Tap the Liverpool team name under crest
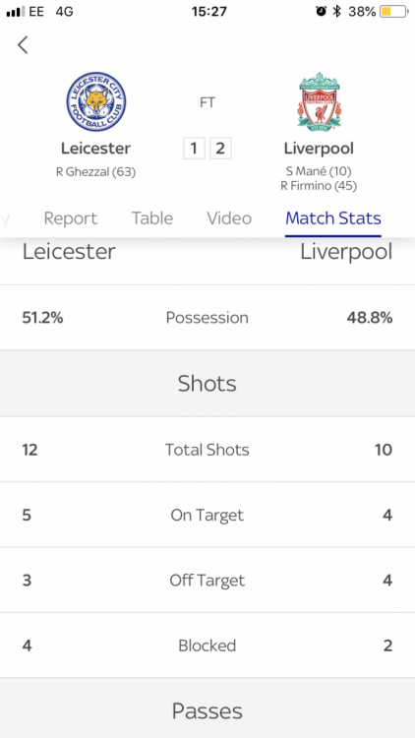The width and height of the screenshot is (415, 738). (x=319, y=149)
